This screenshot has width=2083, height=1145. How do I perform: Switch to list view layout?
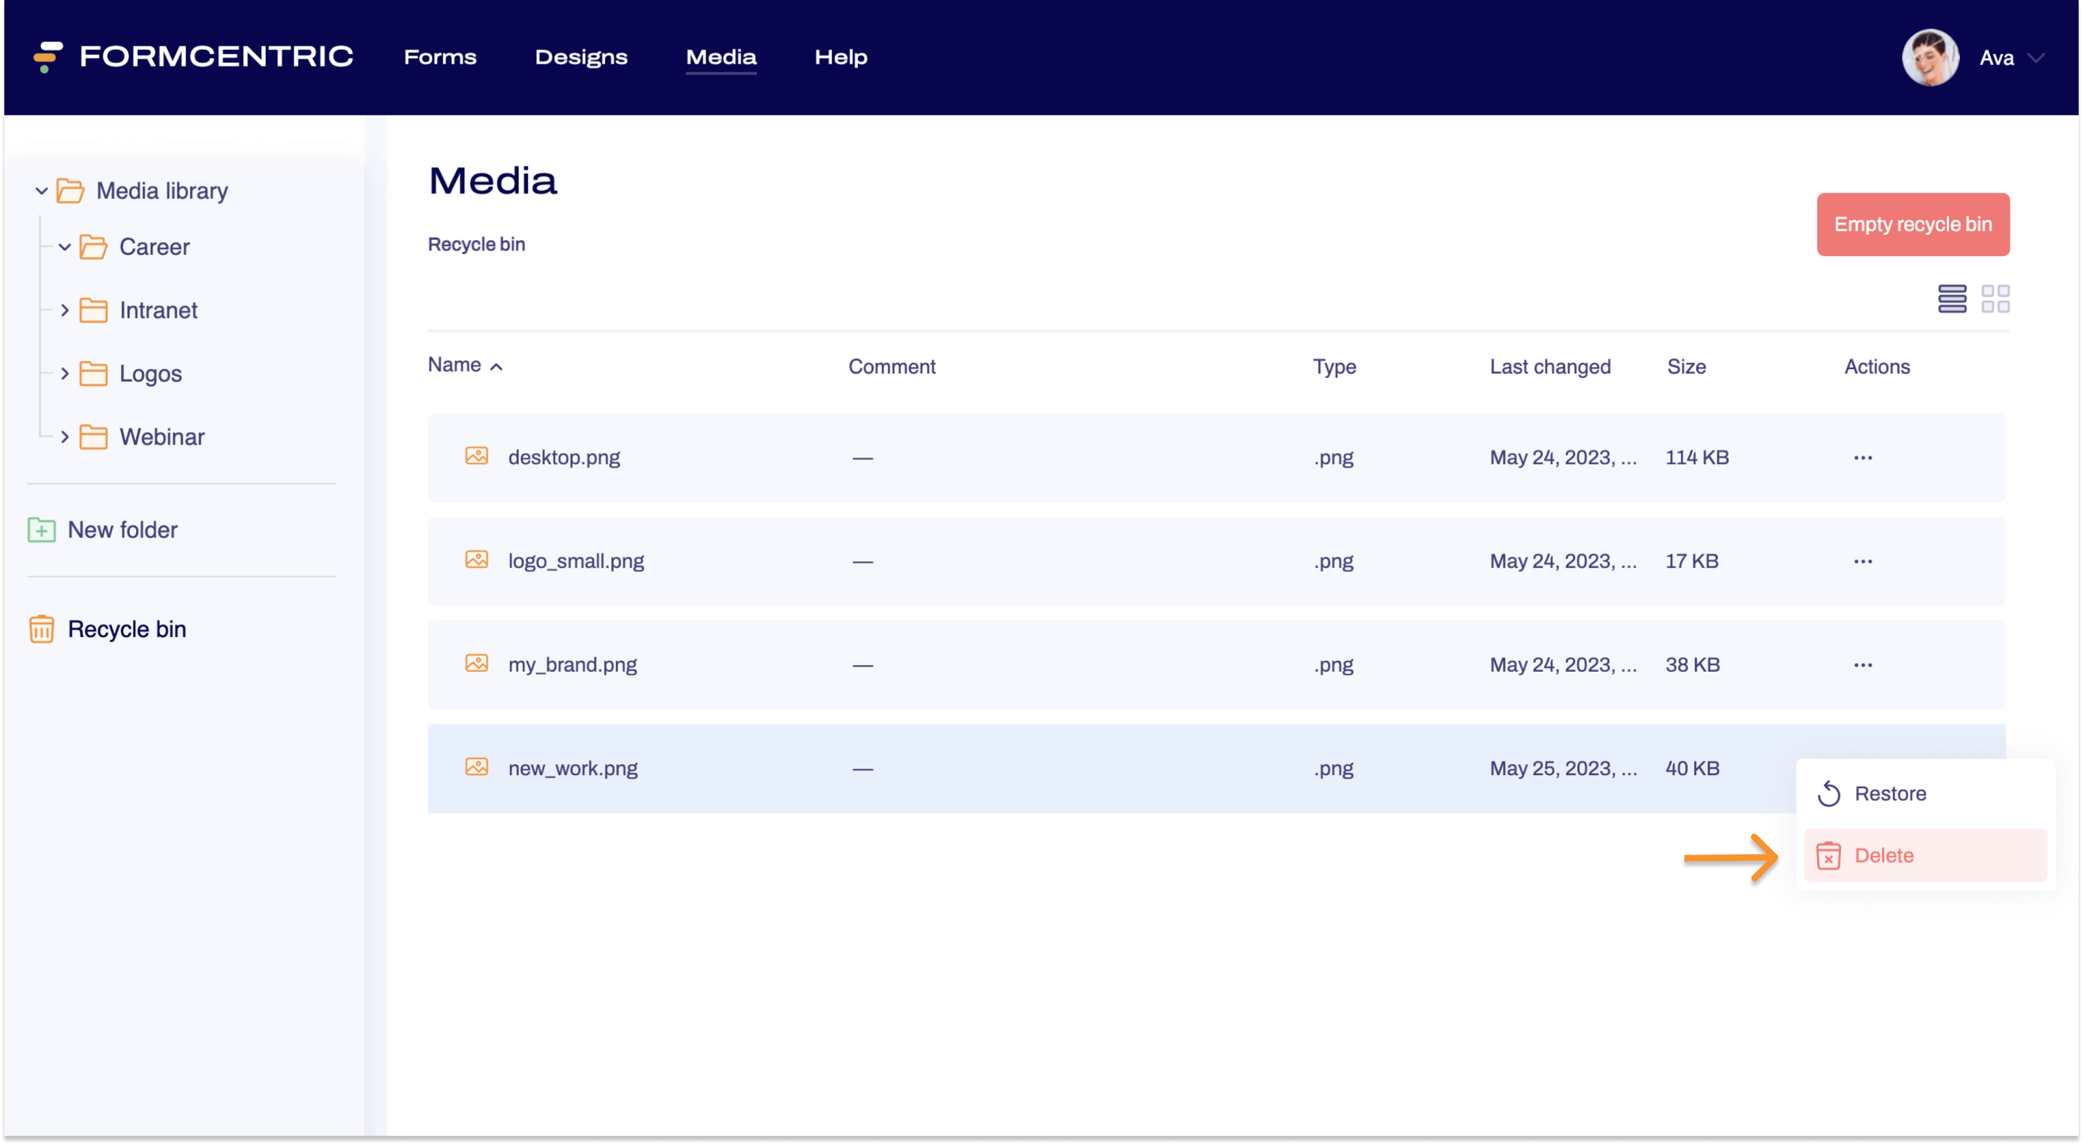pyautogui.click(x=1952, y=299)
